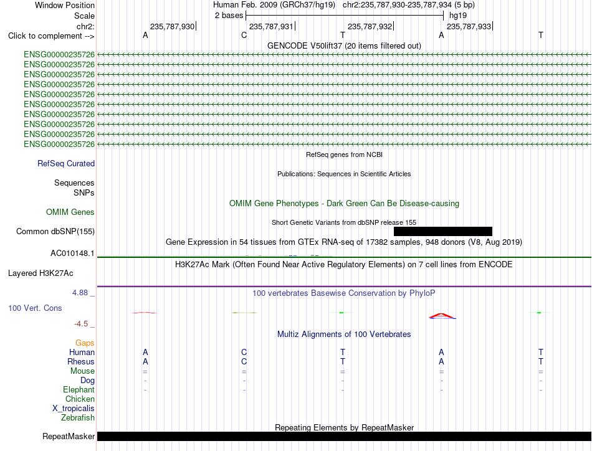This screenshot has width=592, height=451.
Task: Open 'Repeating Elements by RepeatMasker' track title
Action: 344,427
